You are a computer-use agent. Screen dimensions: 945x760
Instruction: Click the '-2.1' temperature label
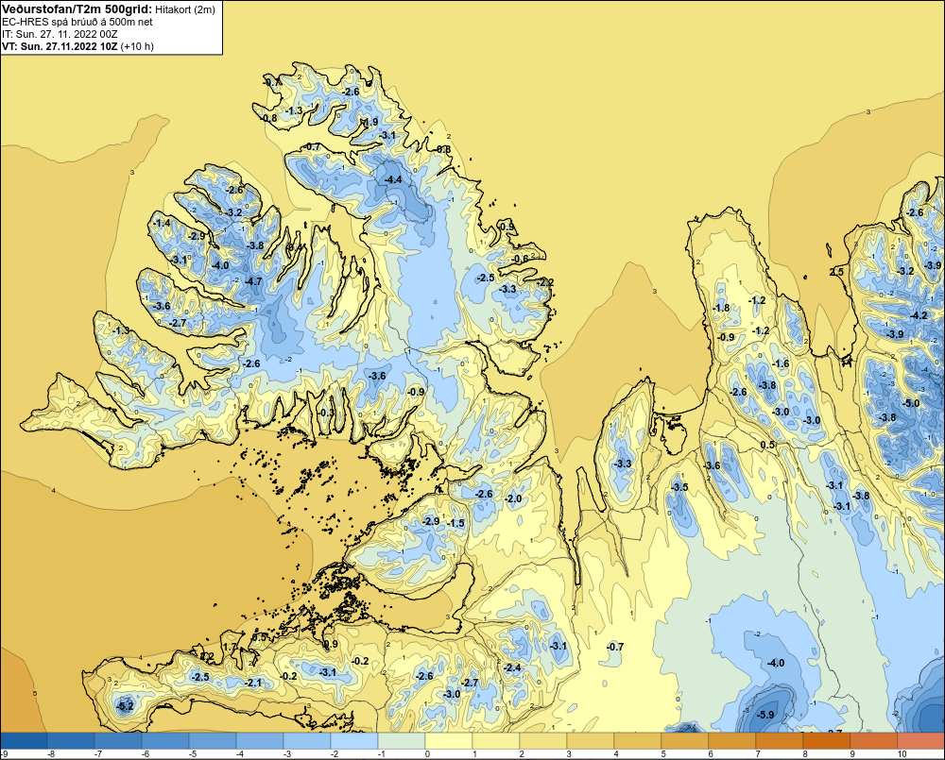pos(253,683)
